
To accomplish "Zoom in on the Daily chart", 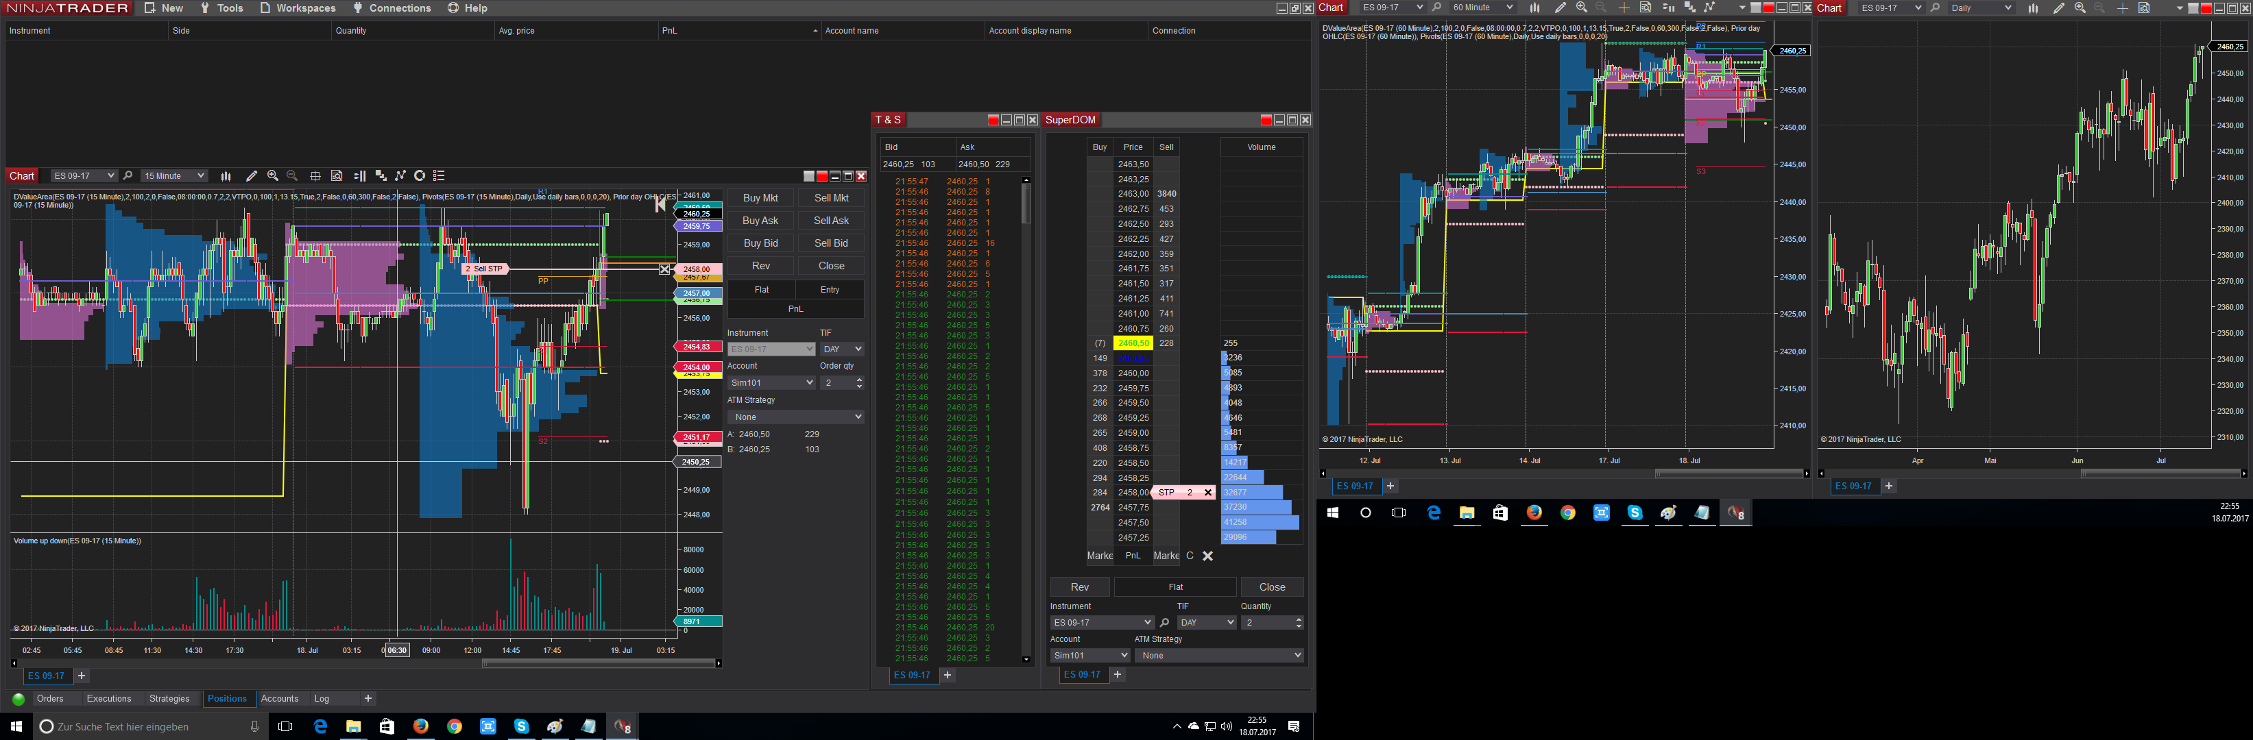I will tap(2080, 8).
